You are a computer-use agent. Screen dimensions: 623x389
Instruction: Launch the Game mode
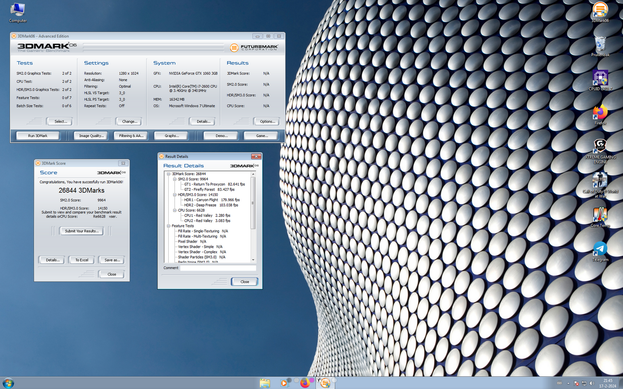click(262, 136)
